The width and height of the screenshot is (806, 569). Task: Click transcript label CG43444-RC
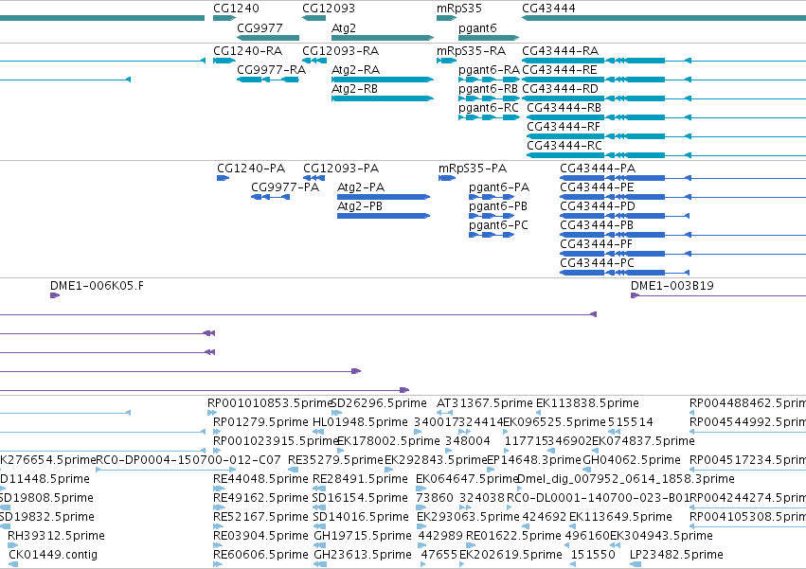point(564,146)
